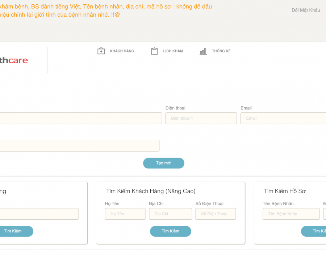Click the 'Địa Chỉ' label

tap(156, 203)
